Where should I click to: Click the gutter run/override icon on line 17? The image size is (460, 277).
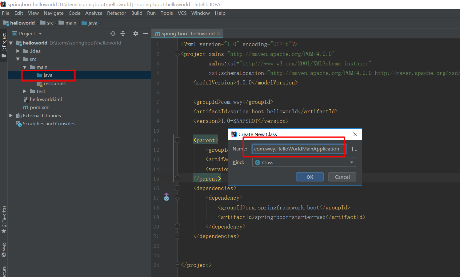(166, 197)
